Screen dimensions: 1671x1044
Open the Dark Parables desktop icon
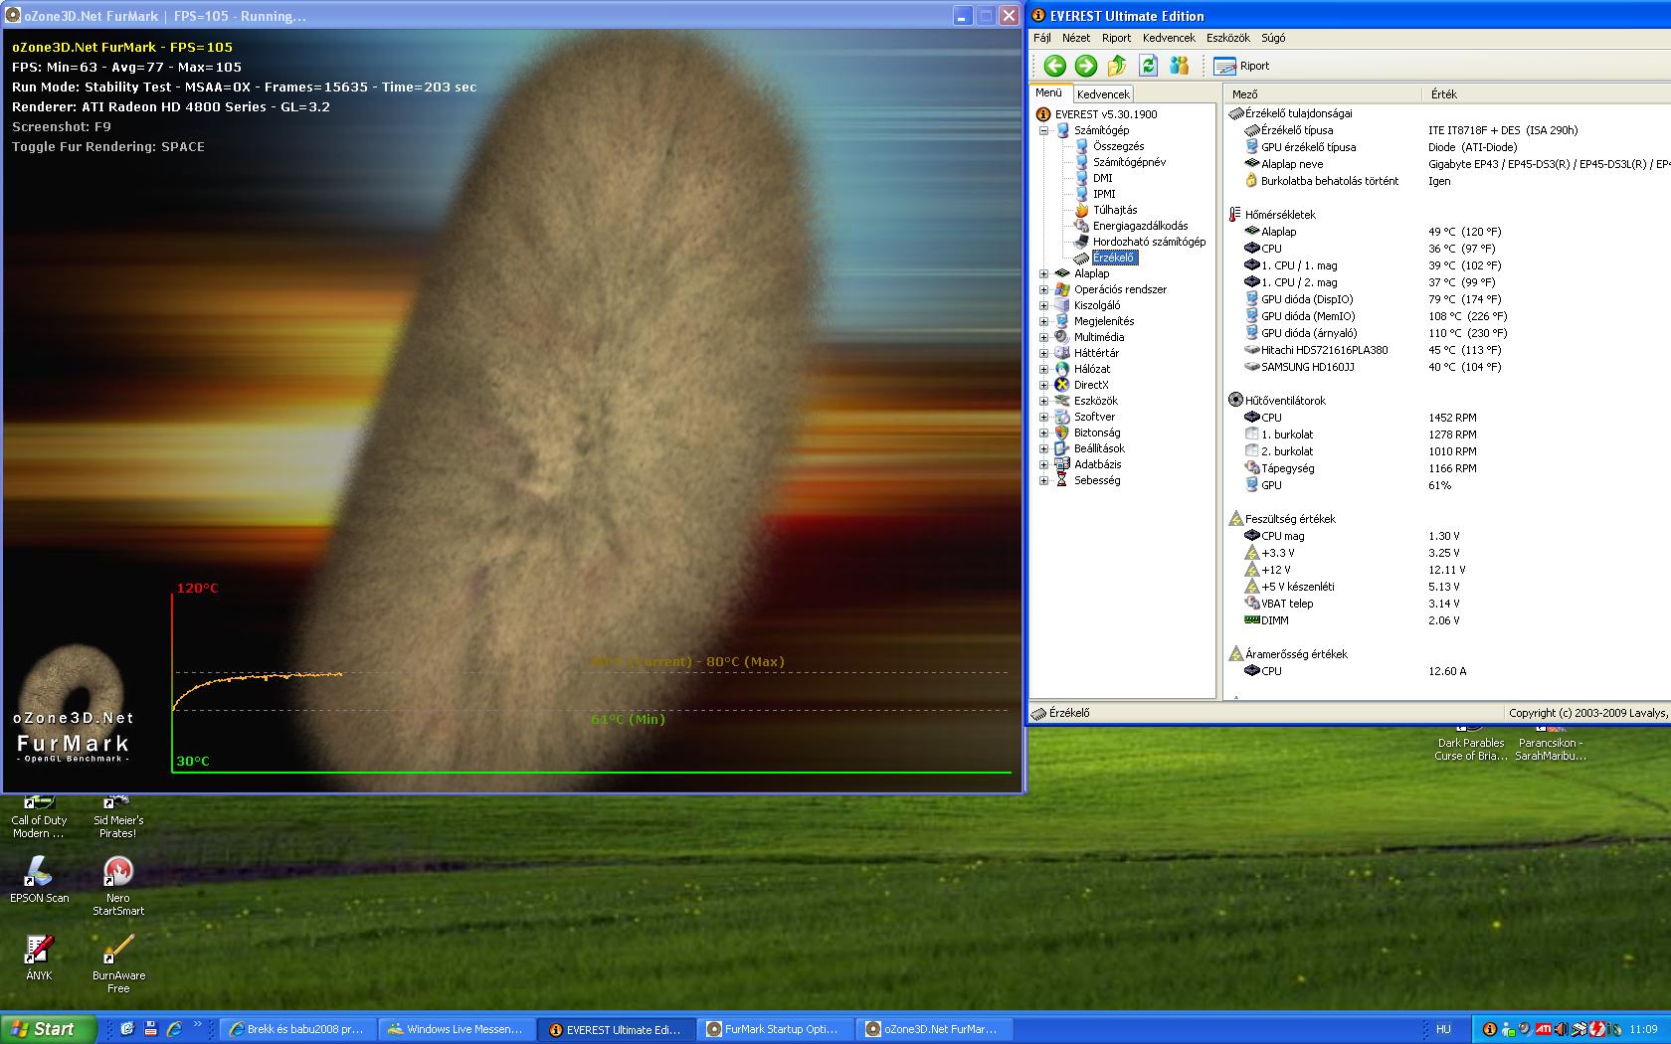(x=1470, y=747)
